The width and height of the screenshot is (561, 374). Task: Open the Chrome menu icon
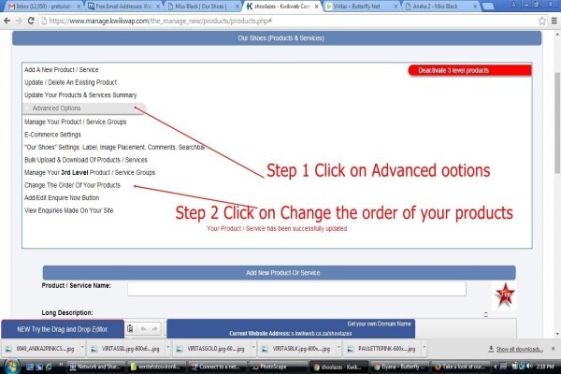[x=554, y=21]
